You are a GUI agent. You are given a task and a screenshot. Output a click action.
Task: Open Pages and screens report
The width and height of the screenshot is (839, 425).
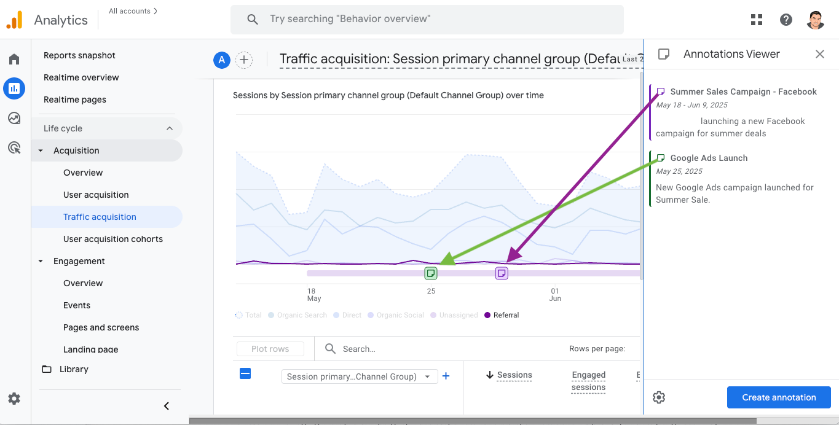(101, 327)
